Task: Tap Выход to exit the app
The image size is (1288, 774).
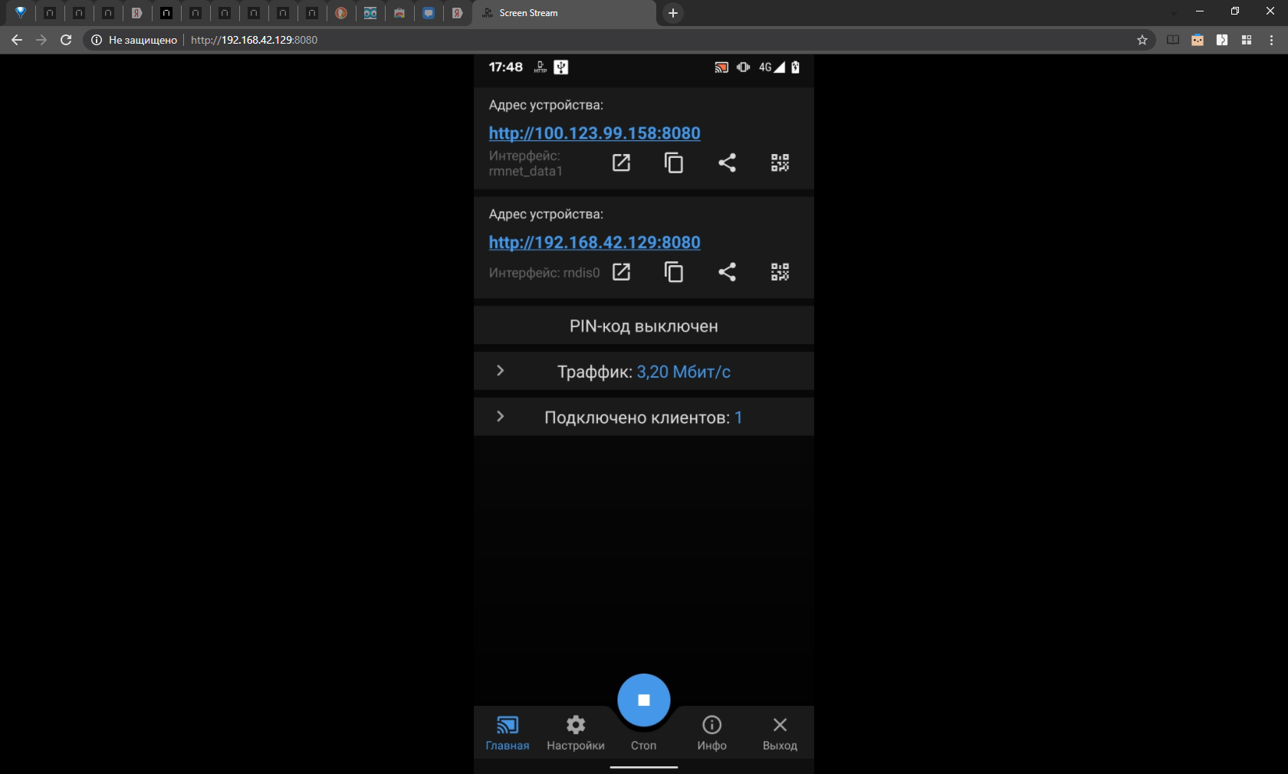Action: (x=780, y=733)
